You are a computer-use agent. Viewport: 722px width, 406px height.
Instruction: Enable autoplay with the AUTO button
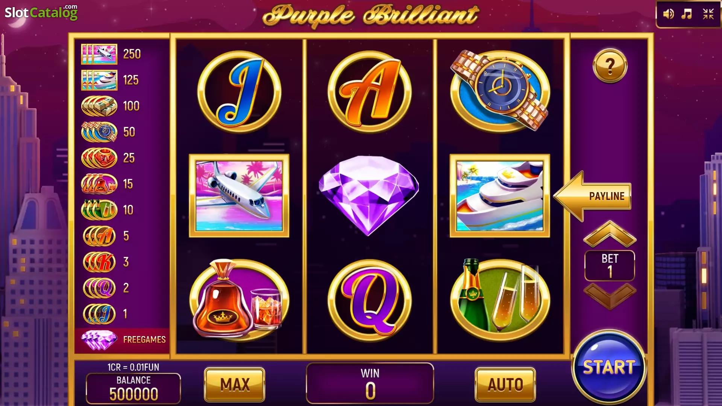tap(505, 385)
